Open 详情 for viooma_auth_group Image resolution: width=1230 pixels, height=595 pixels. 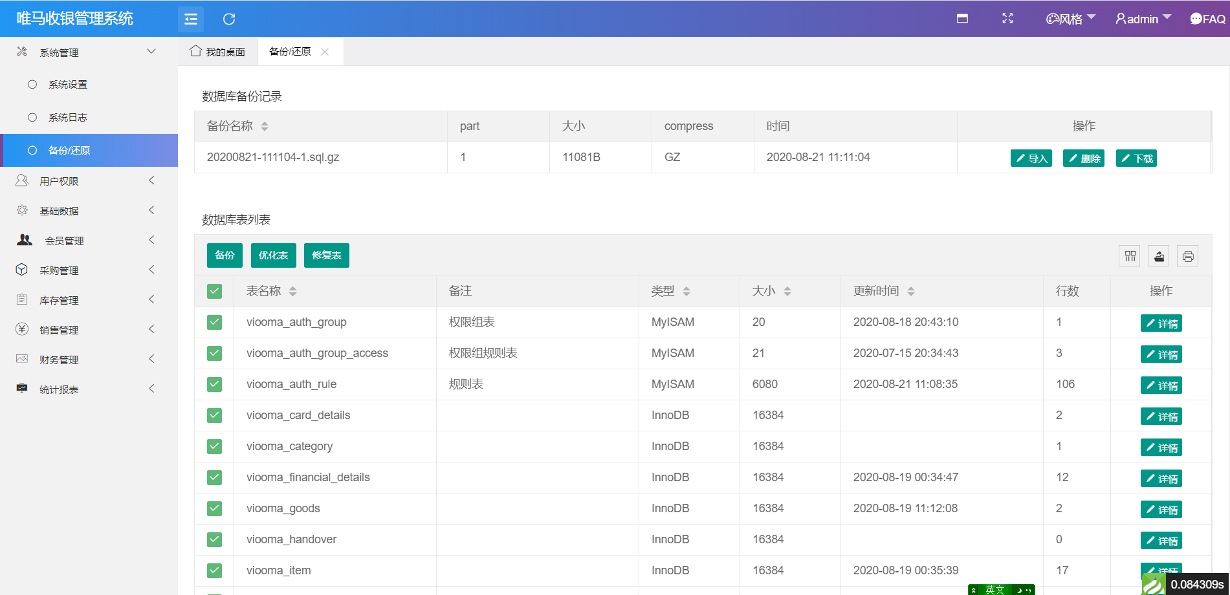[x=1161, y=323]
